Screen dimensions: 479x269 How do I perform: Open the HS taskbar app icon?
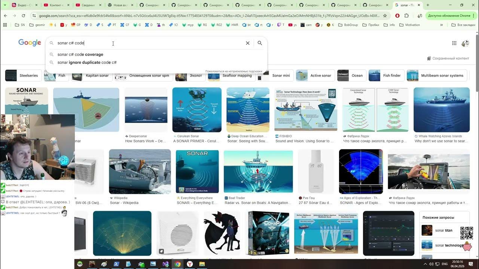point(80,264)
